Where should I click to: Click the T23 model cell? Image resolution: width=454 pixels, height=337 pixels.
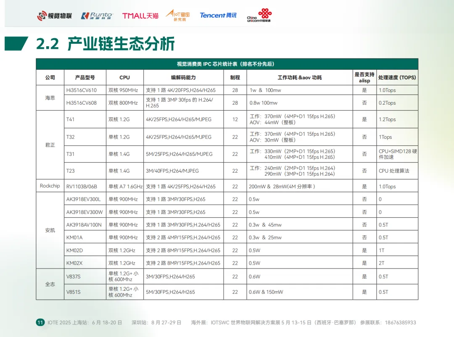pos(85,171)
